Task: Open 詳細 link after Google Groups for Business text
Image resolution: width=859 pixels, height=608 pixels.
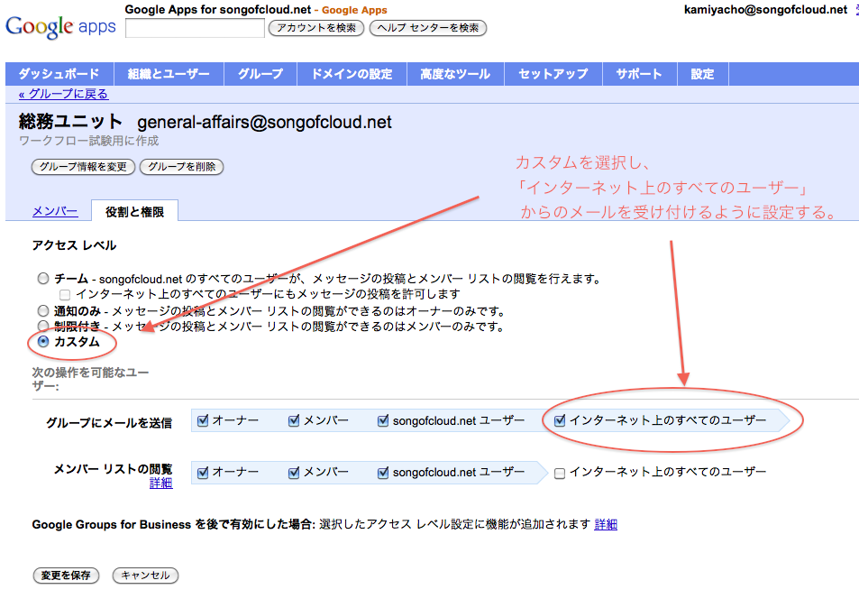Action: (x=606, y=525)
